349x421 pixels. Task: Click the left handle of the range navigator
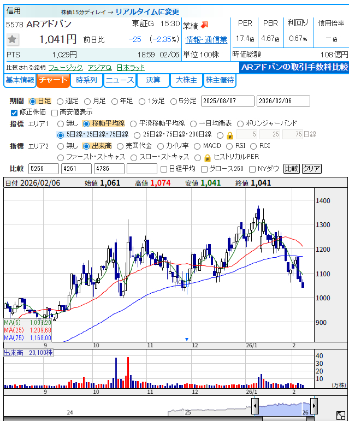[x=255, y=406]
